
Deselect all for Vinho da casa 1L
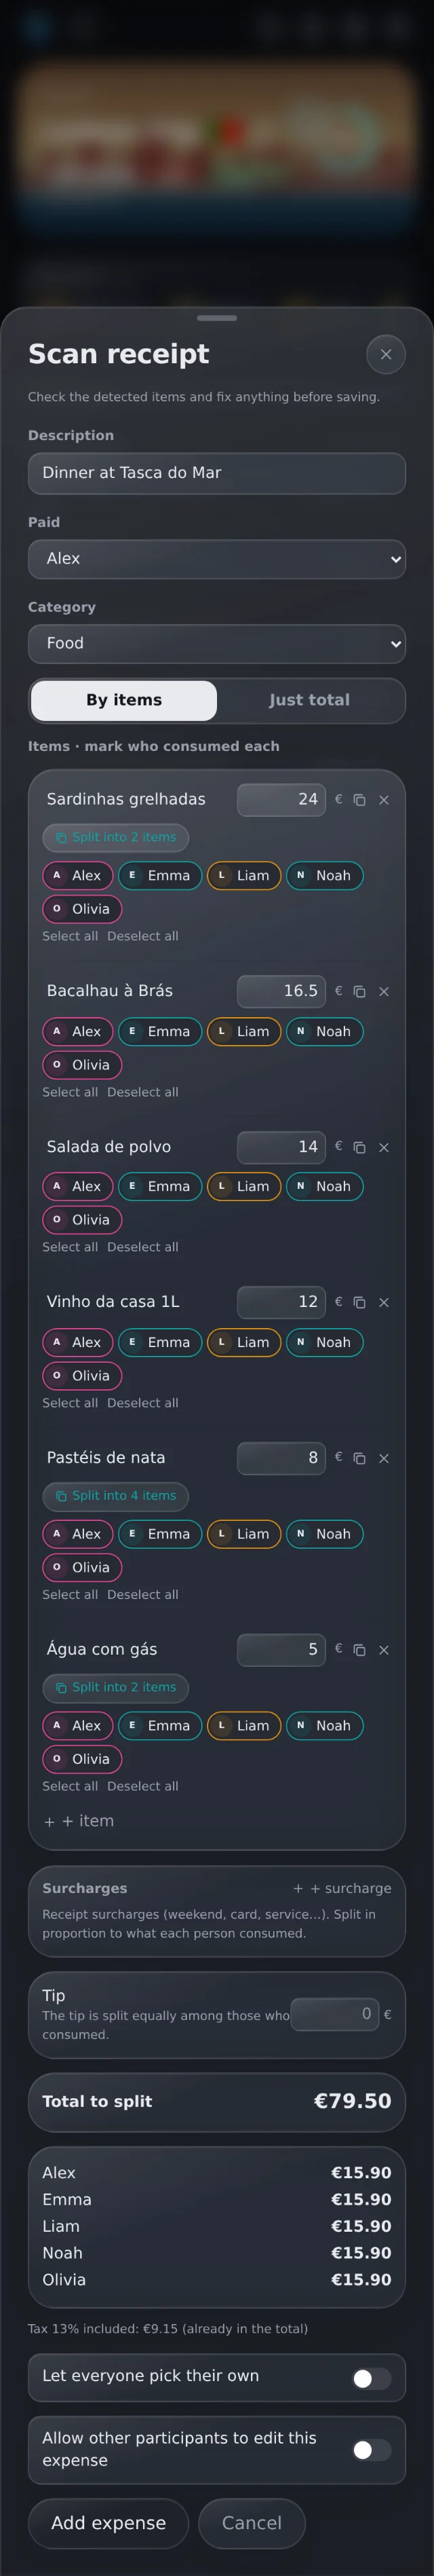pyautogui.click(x=142, y=1403)
